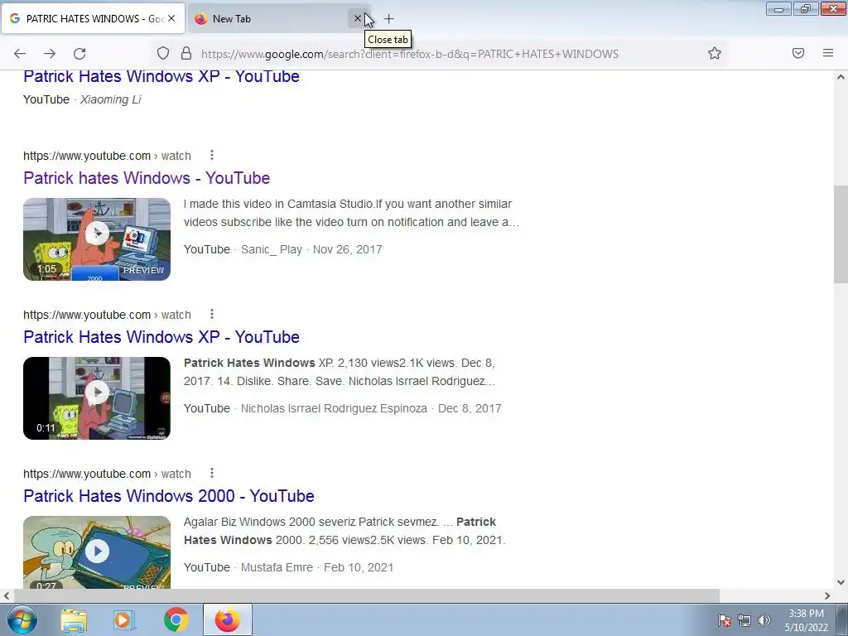This screenshot has height=636, width=848.
Task: Click the vertical scrollbar thumb
Action: [841, 234]
